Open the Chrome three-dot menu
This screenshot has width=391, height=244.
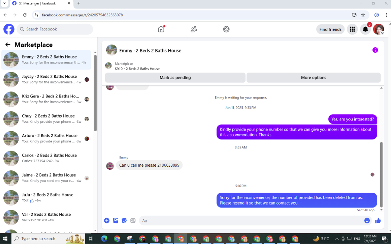tap(386, 15)
